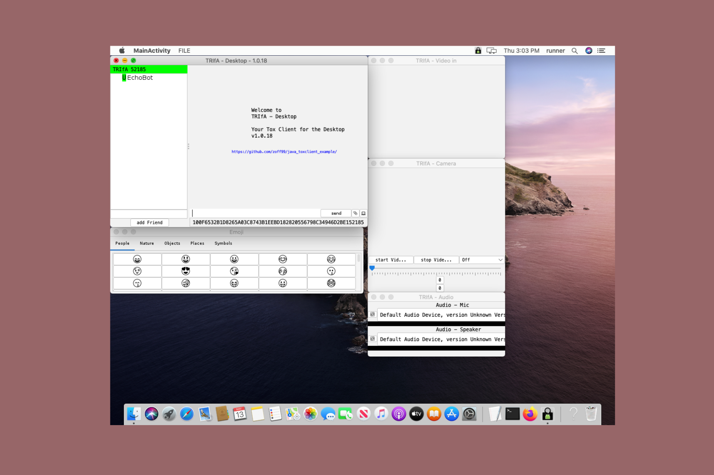Open the Off dropdown in the Camera window
The height and width of the screenshot is (475, 714).
482,260
